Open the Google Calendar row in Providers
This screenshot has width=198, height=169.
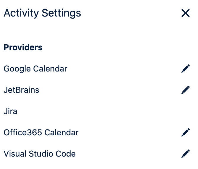[35, 69]
